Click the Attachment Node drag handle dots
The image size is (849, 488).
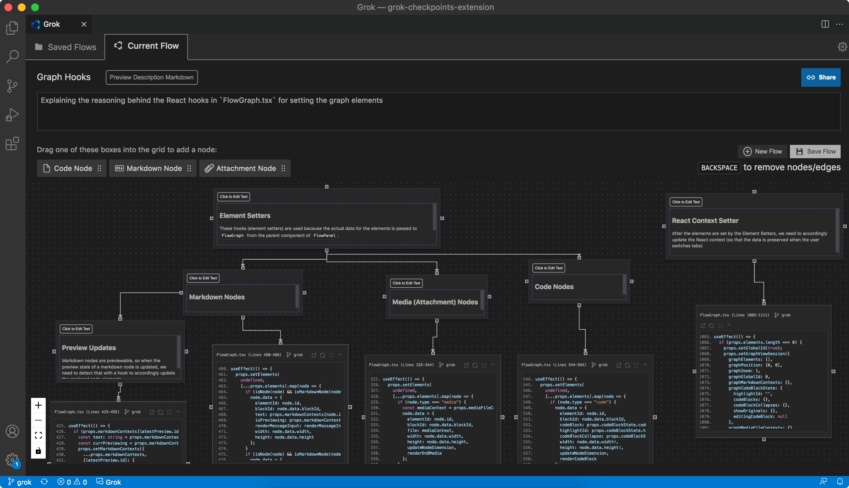(x=283, y=168)
